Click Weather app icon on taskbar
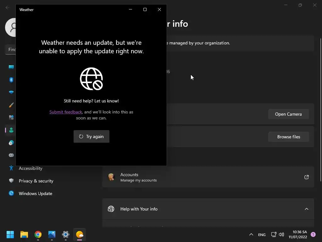Viewport: 322px width, 242px height. 80,234
